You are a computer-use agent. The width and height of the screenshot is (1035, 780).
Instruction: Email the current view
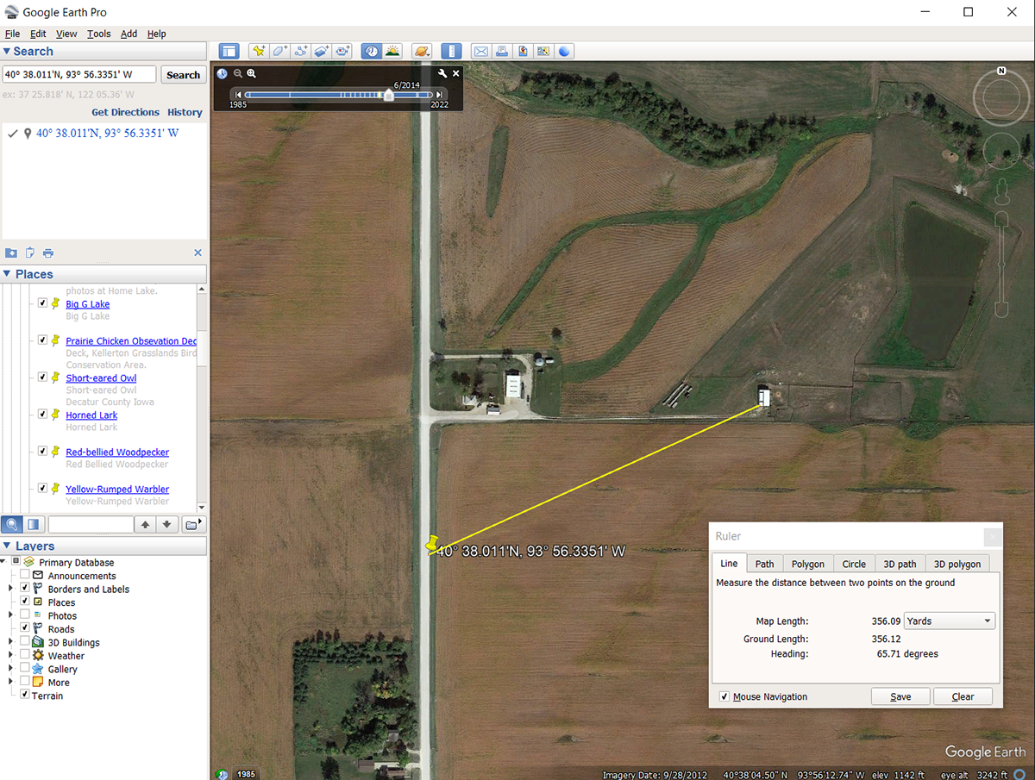pyautogui.click(x=480, y=51)
